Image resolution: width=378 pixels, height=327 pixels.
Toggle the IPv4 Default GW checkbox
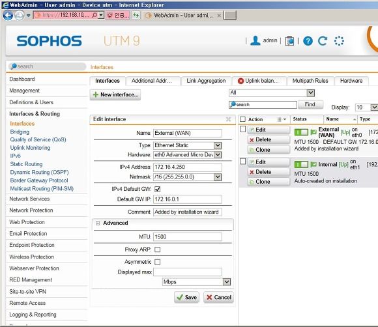(x=158, y=189)
